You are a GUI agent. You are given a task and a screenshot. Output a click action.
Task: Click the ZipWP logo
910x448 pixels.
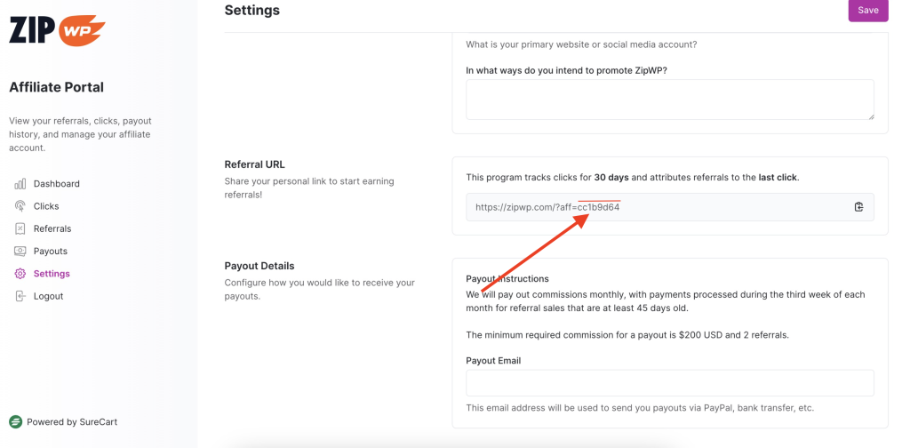tap(57, 30)
